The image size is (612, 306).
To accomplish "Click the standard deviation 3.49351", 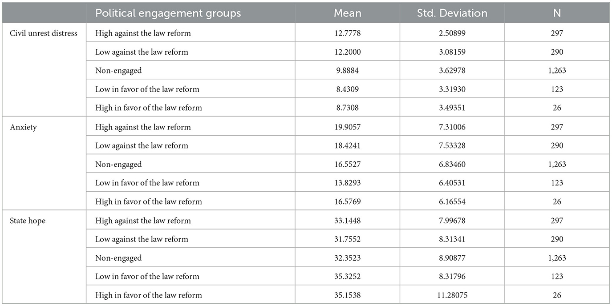I will (452, 108).
